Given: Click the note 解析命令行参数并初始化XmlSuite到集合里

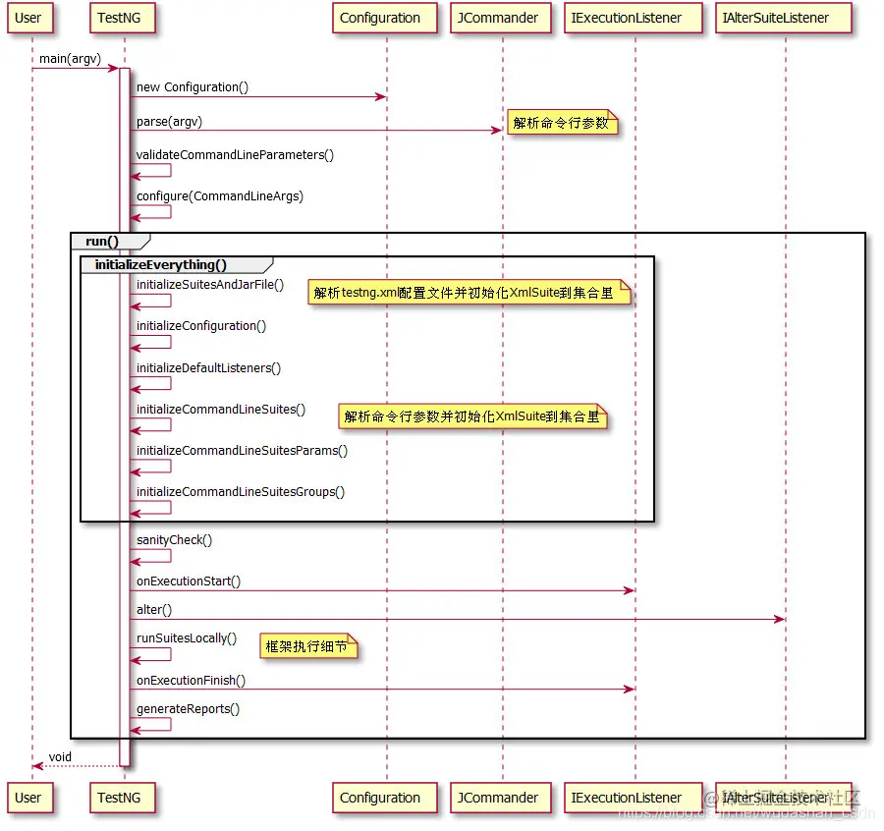Looking at the screenshot, I should point(475,418).
